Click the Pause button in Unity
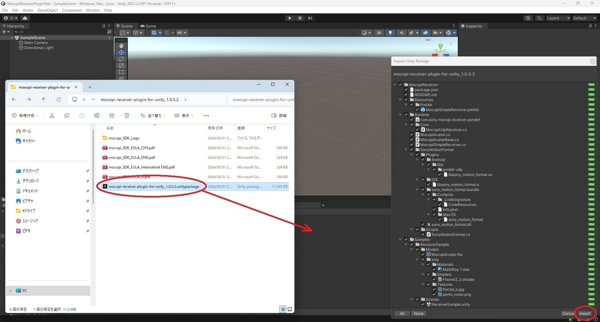Screen dimensions: 600x322 (x=300, y=18)
